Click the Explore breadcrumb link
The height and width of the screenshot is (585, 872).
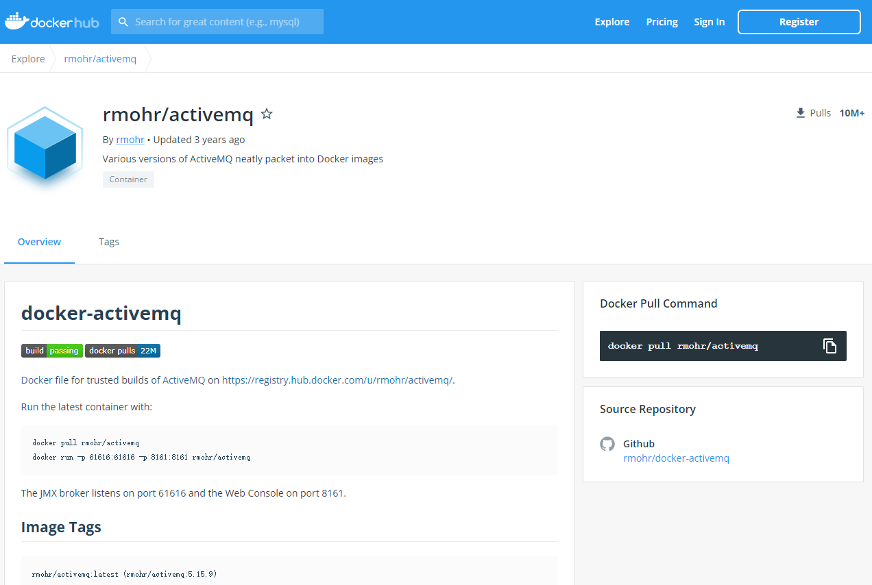tap(27, 58)
